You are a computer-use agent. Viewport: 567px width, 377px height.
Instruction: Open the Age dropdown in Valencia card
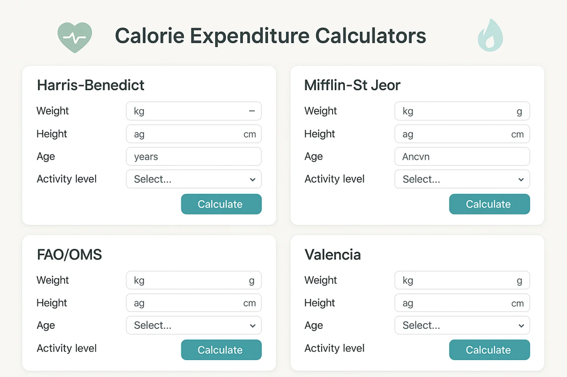[461, 325]
